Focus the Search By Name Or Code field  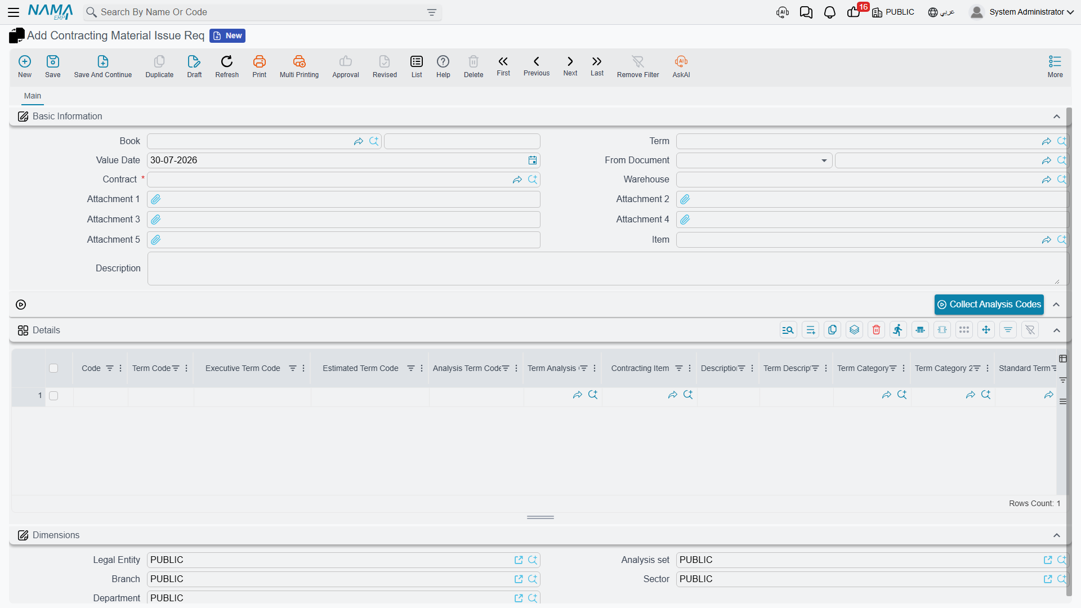[x=262, y=12]
